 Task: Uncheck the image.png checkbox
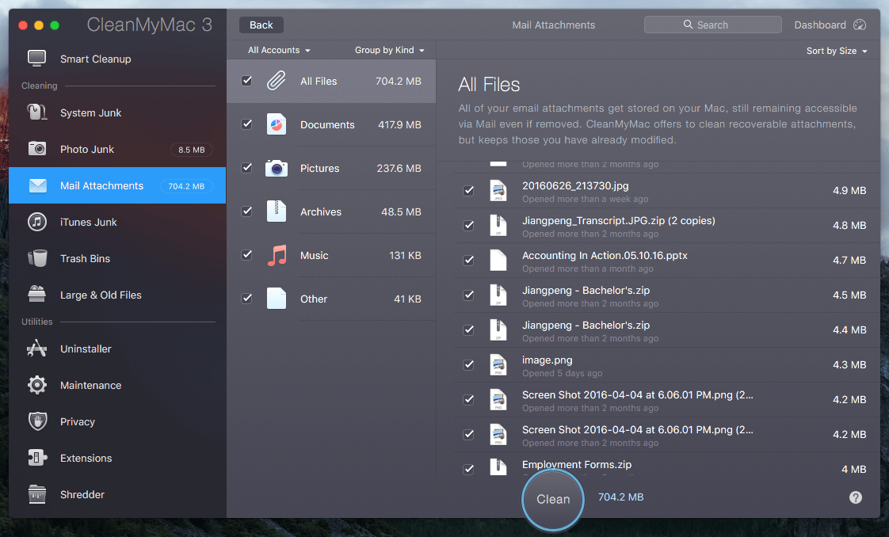(468, 365)
